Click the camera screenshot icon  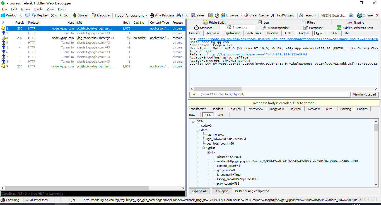(211, 15)
